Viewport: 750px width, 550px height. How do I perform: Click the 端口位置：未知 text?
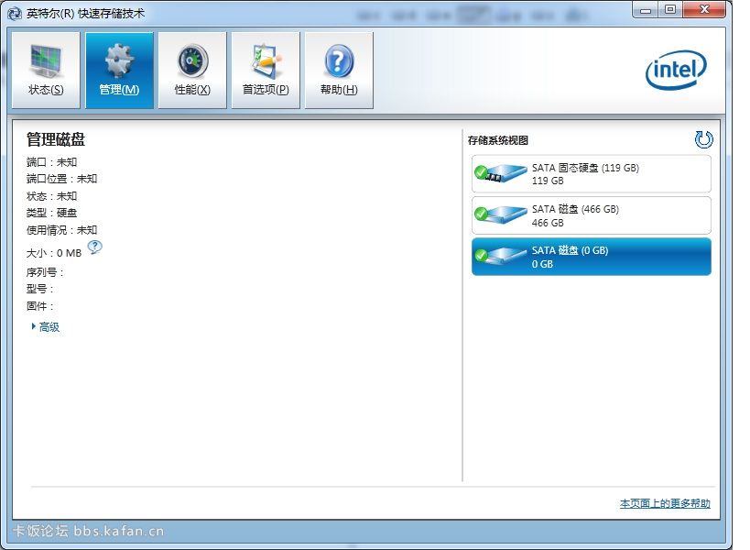point(61,179)
